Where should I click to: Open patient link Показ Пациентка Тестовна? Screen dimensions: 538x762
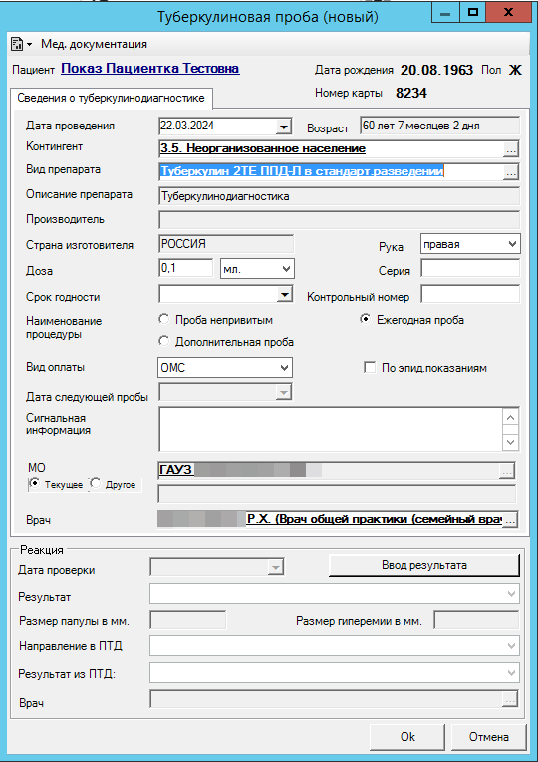click(150, 68)
